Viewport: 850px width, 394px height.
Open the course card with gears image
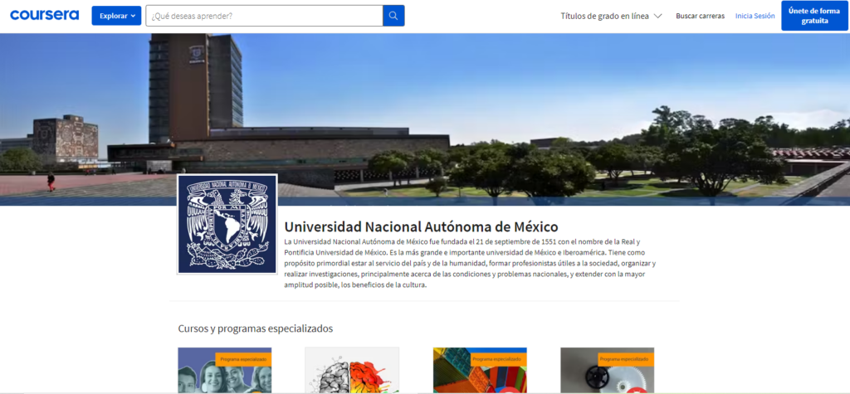coord(607,370)
